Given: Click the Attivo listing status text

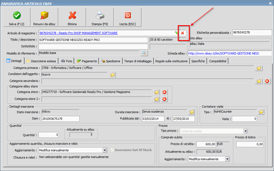Looking at the screenshot, I should click(x=46, y=112).
